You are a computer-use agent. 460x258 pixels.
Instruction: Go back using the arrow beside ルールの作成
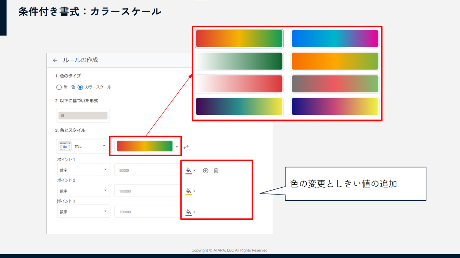point(55,60)
